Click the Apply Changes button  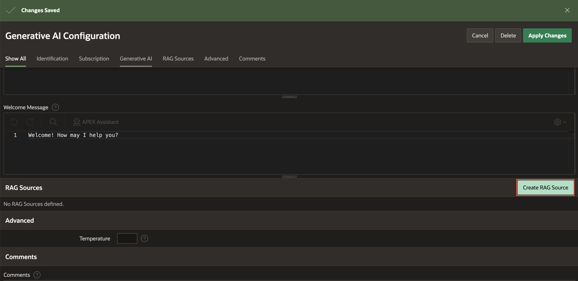point(547,36)
